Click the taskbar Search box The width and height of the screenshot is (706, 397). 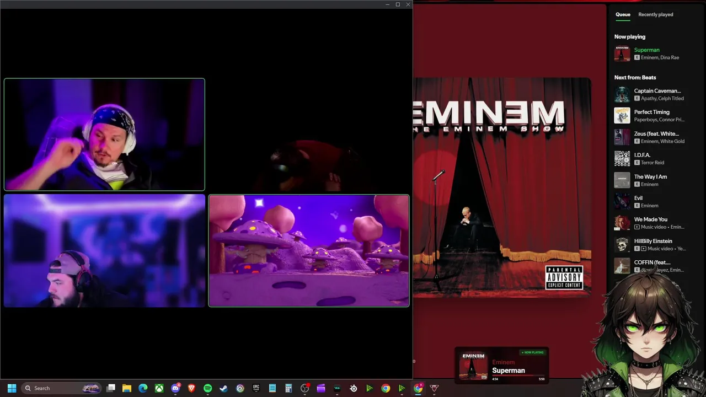click(61, 388)
